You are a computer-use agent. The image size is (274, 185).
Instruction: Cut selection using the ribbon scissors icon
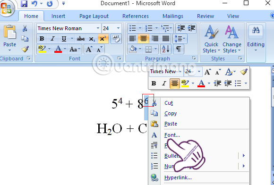click(25, 28)
